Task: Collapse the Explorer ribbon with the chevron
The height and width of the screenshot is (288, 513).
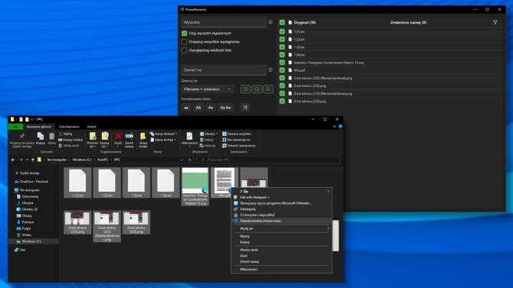Action: [335, 126]
